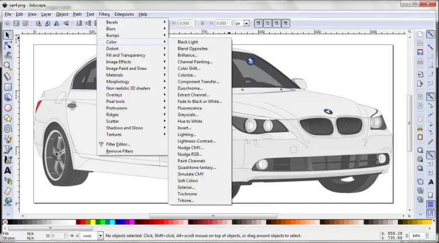This screenshot has height=243, width=439.
Task: Click Remove Filters entry
Action: [x=119, y=151]
